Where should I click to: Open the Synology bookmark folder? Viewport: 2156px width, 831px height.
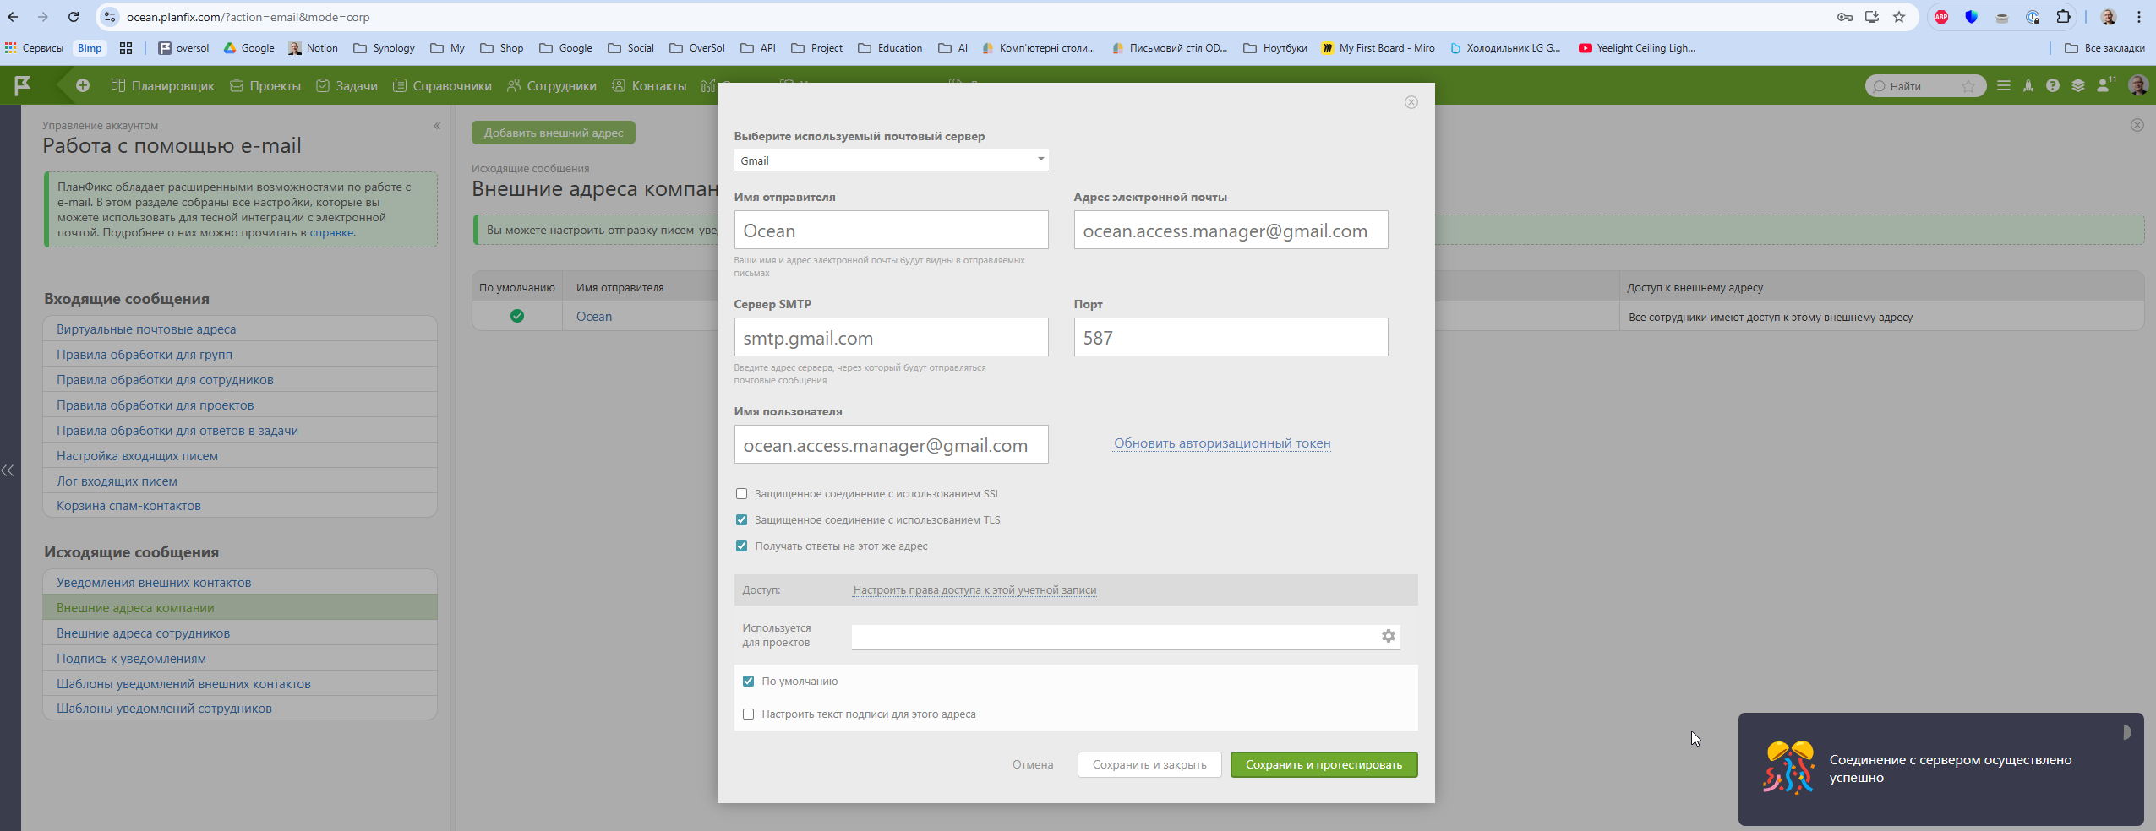point(384,48)
